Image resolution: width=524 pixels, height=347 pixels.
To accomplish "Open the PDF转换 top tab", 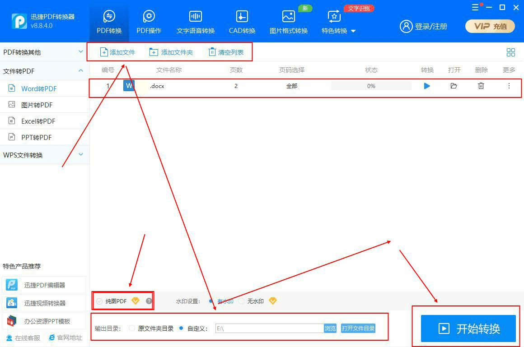I will tap(109, 22).
